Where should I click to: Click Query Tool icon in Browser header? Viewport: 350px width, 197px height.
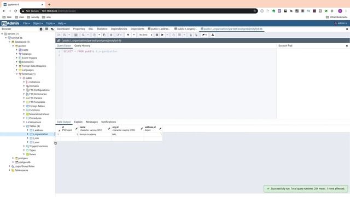[41, 29]
